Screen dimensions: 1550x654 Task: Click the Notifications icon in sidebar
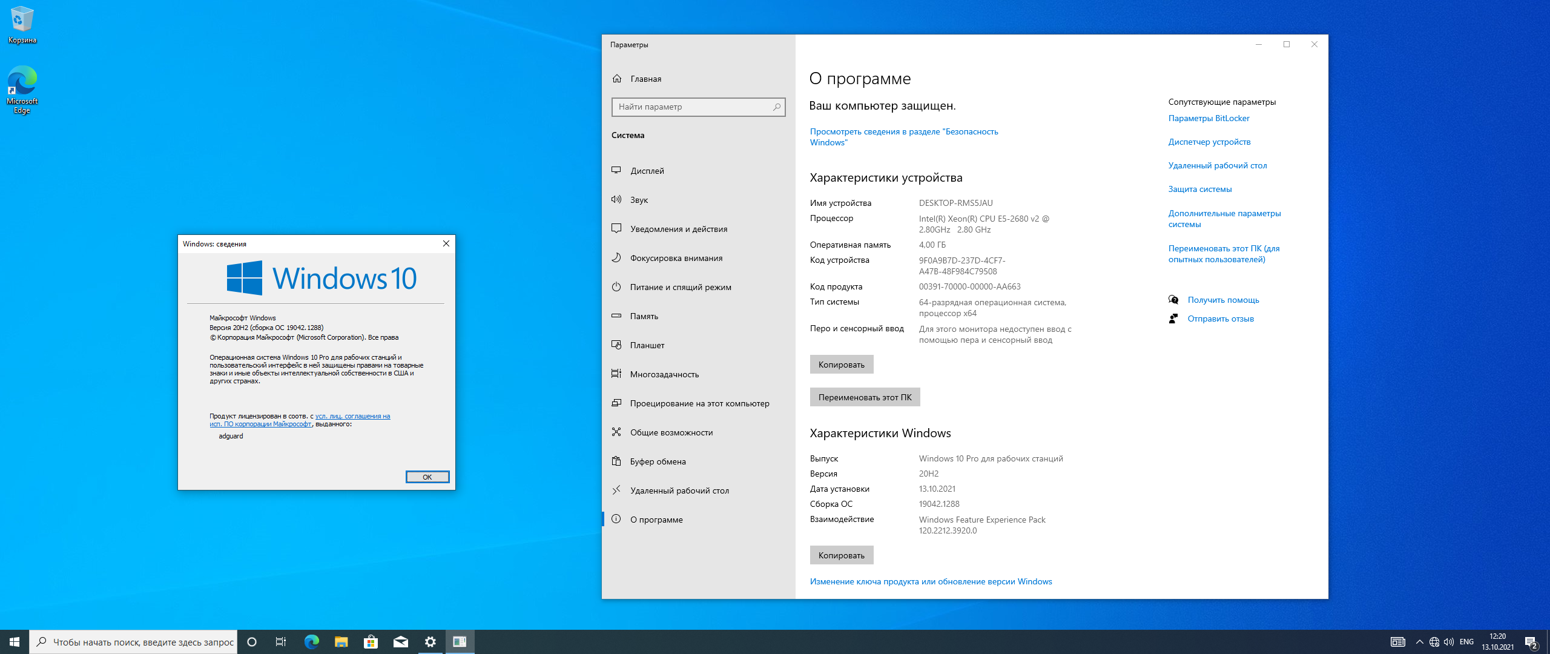(x=616, y=229)
